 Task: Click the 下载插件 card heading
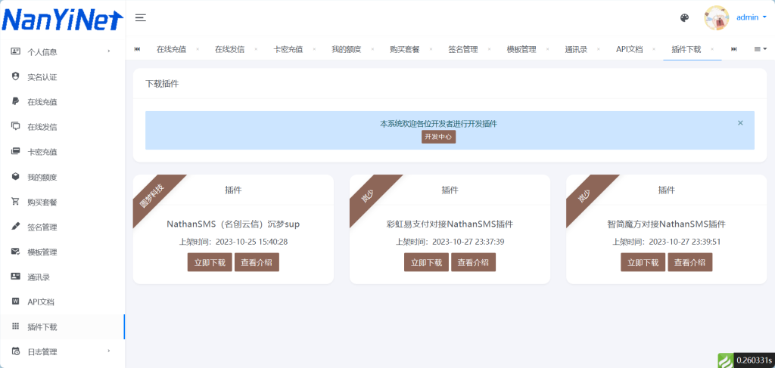(162, 83)
